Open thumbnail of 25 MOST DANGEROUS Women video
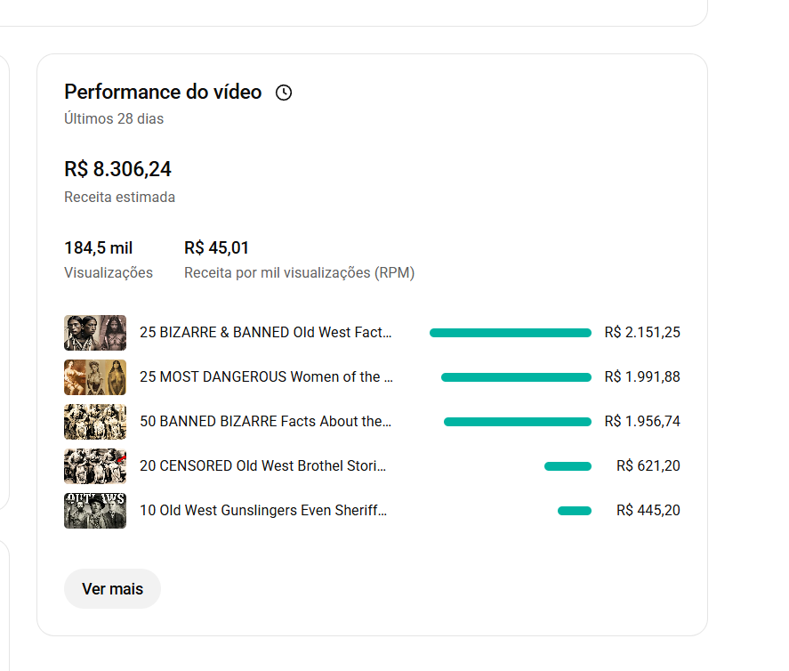This screenshot has height=671, width=789. point(95,377)
